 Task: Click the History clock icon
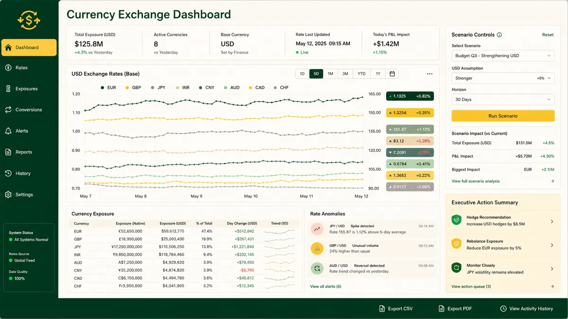[x=8, y=173]
